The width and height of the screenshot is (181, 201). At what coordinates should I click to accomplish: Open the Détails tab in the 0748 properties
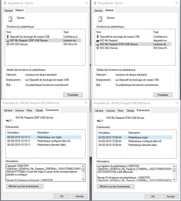(x=130, y=111)
